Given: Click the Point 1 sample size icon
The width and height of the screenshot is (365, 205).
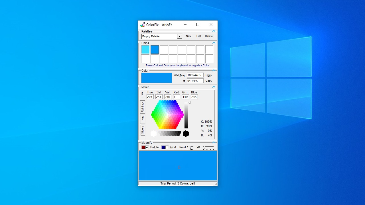Looking at the screenshot, I should (192, 147).
